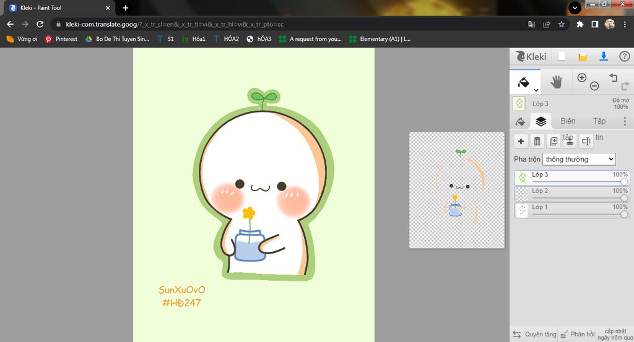This screenshot has height=342, width=634.
Task: Open the Elementary (A1) bookmark
Action: [380, 39]
